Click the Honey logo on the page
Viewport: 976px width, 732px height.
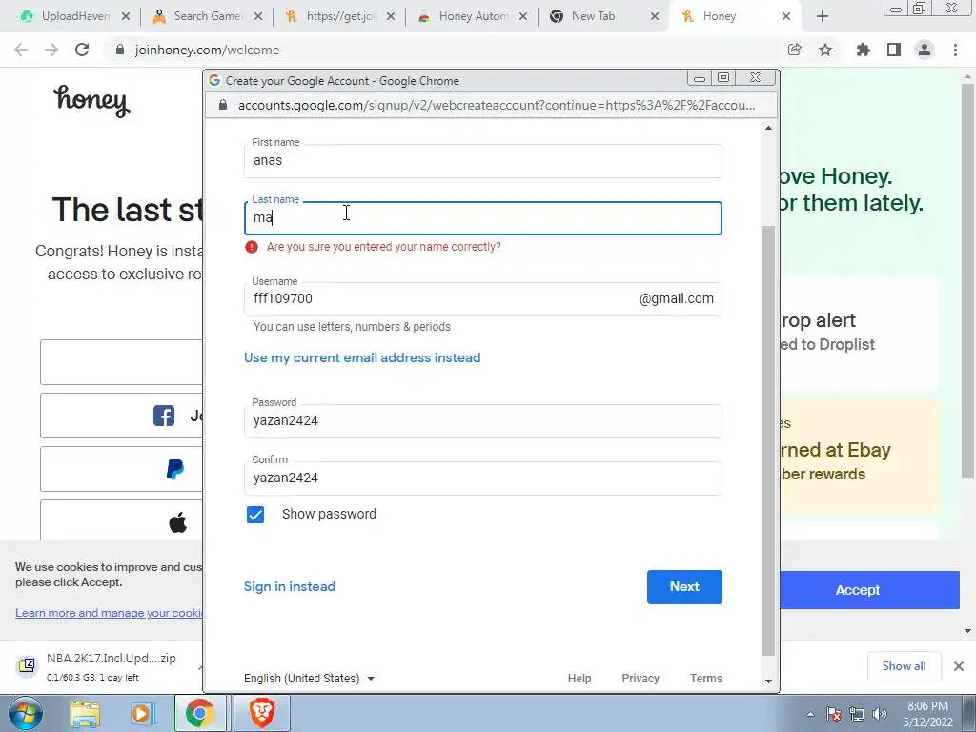(91, 101)
